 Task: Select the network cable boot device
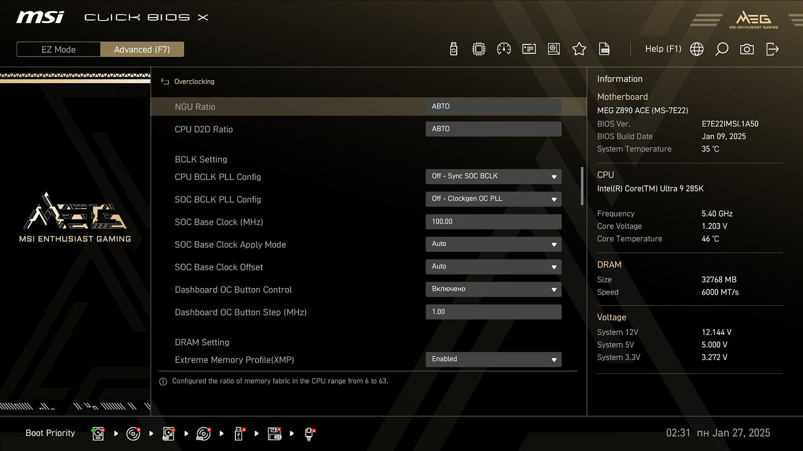click(x=310, y=433)
